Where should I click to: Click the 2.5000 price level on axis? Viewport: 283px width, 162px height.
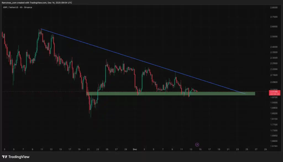pyautogui.click(x=274, y=36)
